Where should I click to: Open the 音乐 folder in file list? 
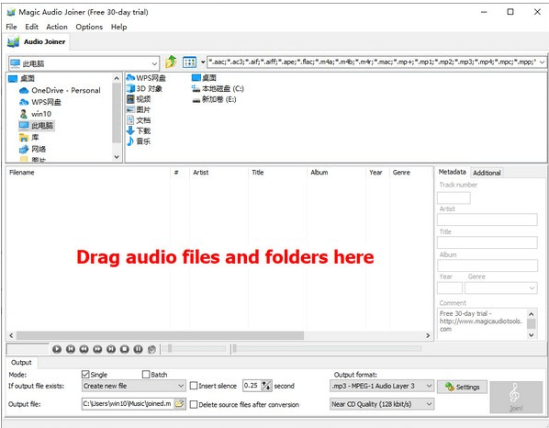click(x=139, y=141)
